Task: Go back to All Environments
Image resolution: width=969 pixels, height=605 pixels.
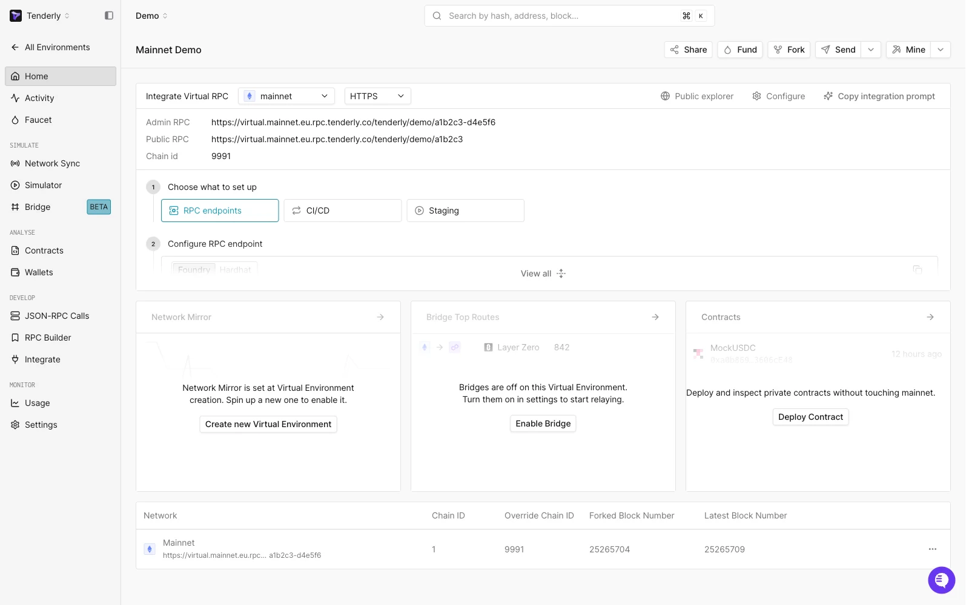Action: click(x=50, y=47)
